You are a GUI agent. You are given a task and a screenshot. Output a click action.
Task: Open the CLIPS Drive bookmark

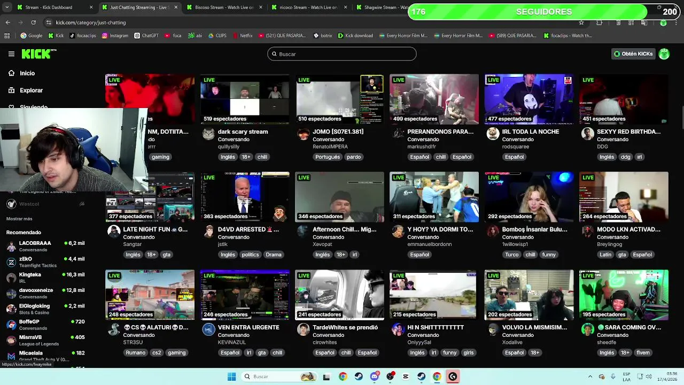coord(217,36)
